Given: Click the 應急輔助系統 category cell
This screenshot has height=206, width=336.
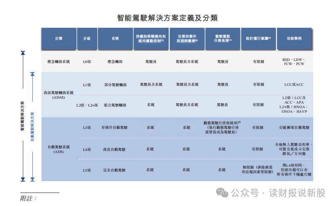Looking at the screenshot, I should pos(59,62).
